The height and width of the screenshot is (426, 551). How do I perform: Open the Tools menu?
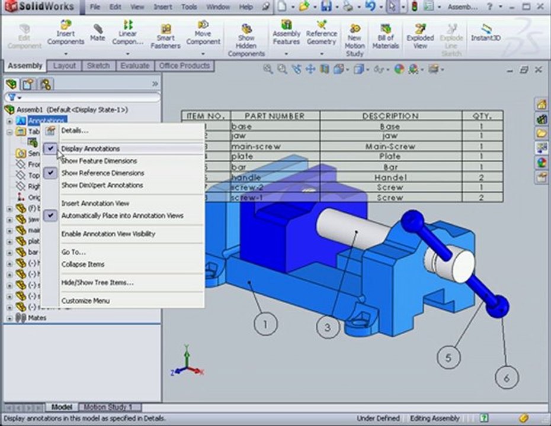(189, 7)
